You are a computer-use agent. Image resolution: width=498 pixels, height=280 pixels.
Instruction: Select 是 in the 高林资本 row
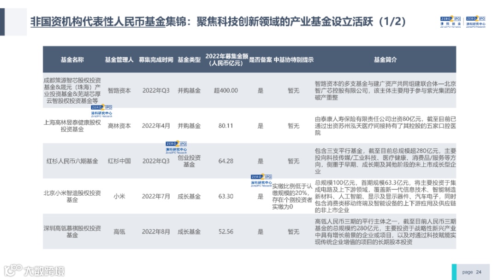coord(261,126)
